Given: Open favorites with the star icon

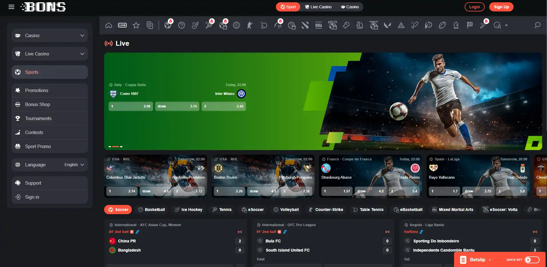Looking at the screenshot, I should click(136, 25).
